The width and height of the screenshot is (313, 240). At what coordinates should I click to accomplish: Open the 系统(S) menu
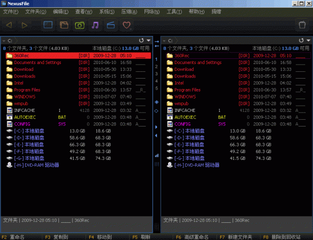(107, 12)
